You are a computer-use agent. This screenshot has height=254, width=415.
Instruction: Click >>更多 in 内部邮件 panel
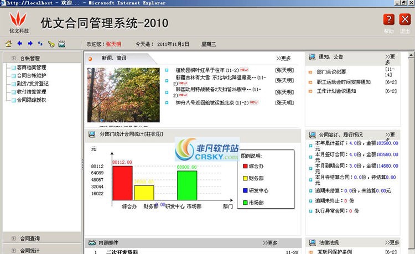coord(270,243)
